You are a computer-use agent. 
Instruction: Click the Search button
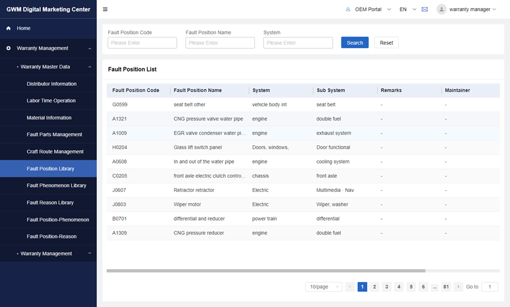coord(355,43)
